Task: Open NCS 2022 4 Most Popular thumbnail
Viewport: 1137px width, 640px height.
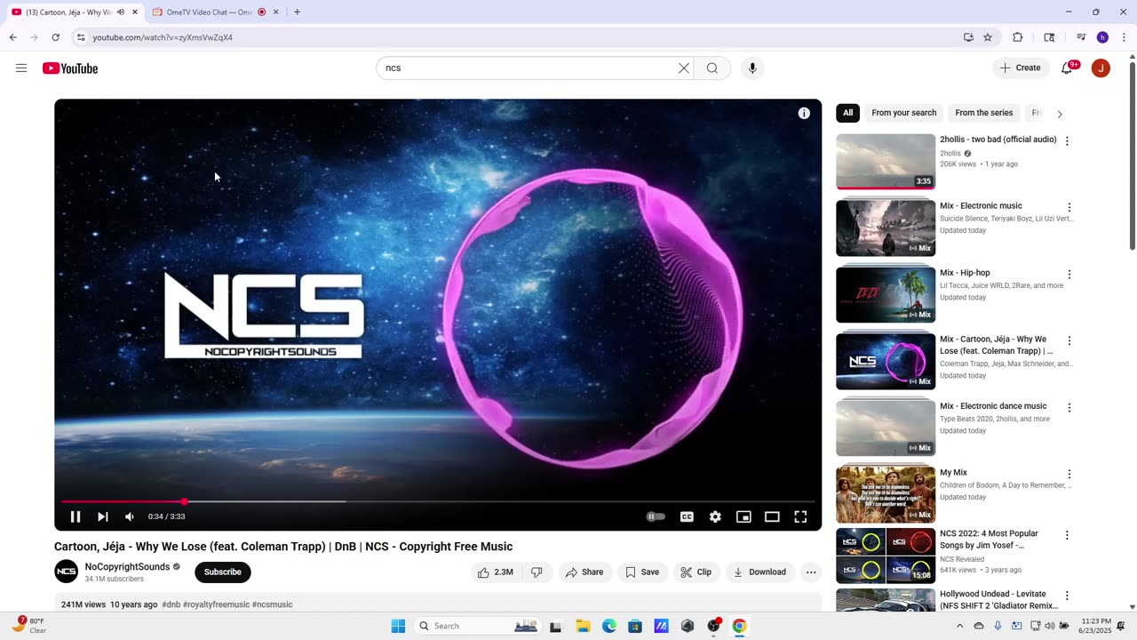Action: tap(886, 556)
